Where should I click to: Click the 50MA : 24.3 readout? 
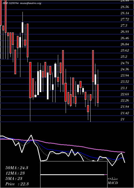(x=17, y=168)
